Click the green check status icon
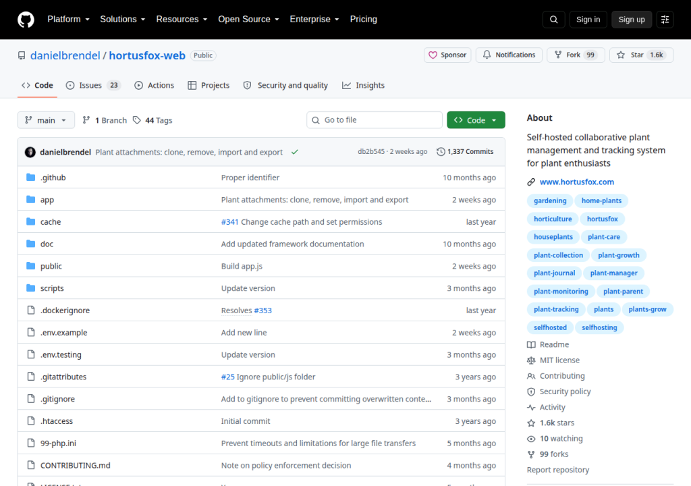 (295, 152)
